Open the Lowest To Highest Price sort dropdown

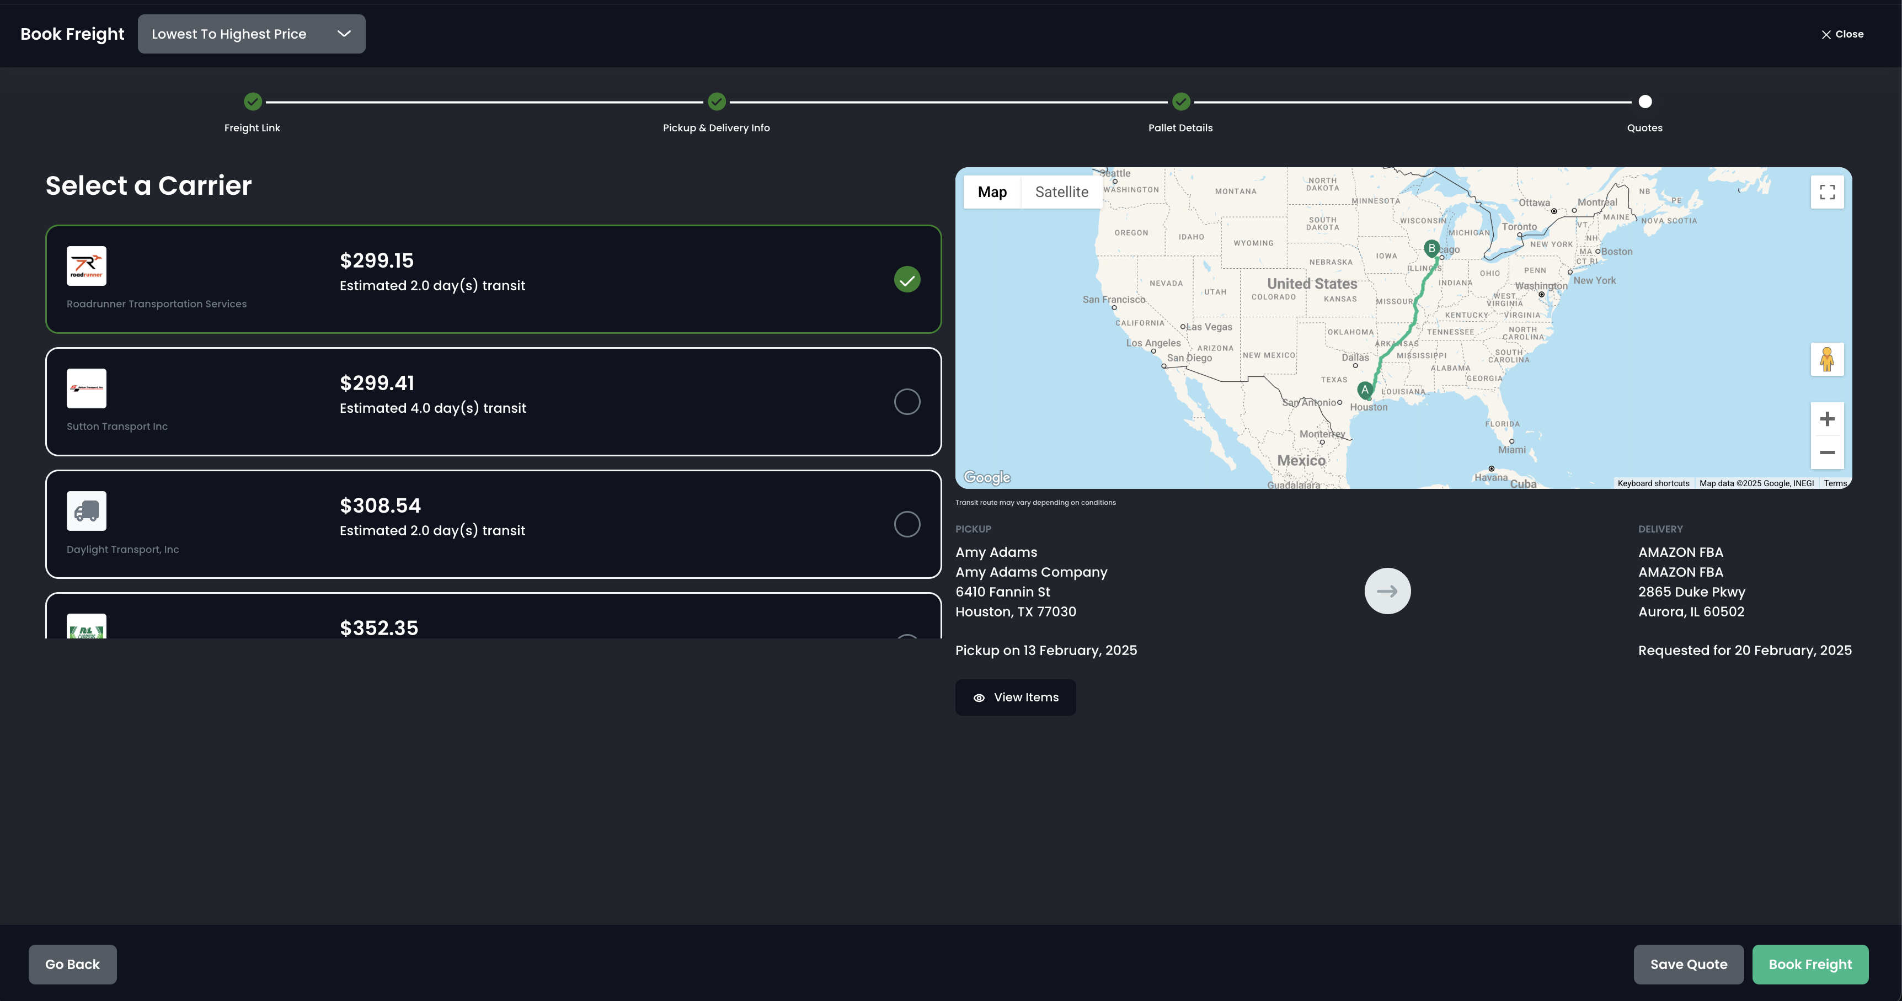251,34
